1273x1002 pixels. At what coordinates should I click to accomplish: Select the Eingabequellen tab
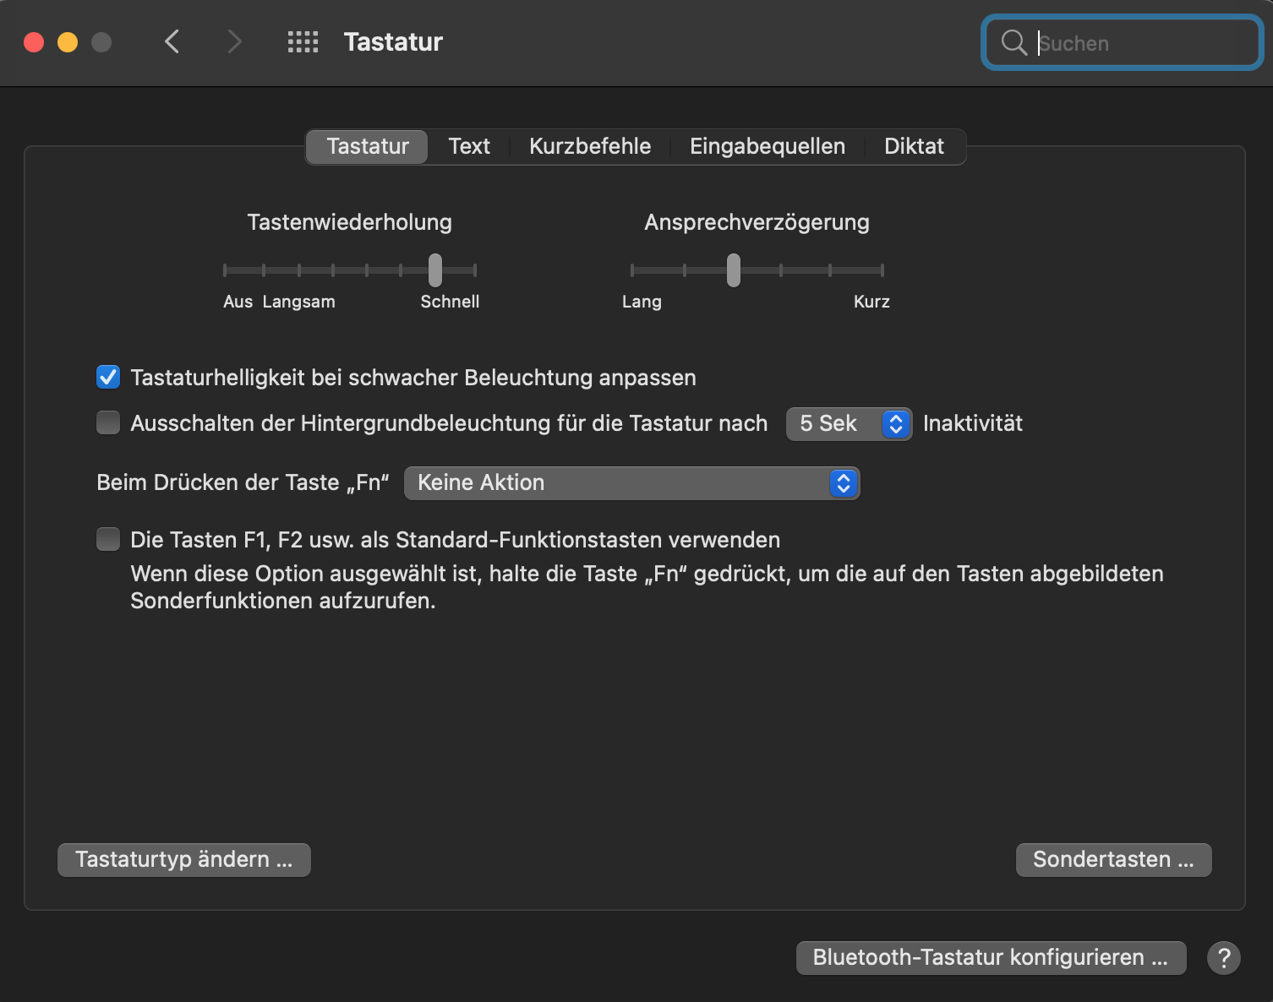tap(767, 146)
